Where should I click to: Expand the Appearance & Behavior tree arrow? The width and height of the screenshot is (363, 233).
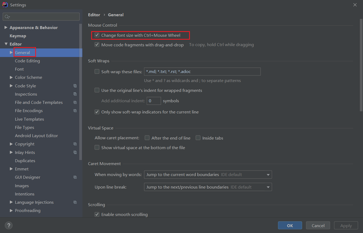click(x=6, y=27)
